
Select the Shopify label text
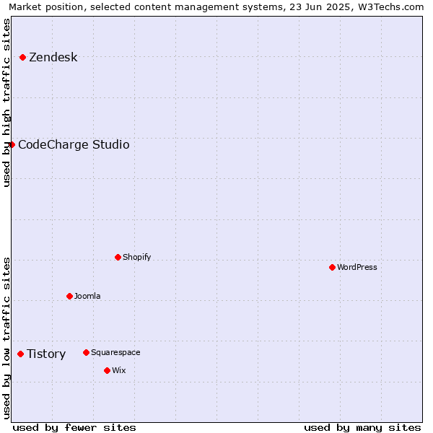click(x=136, y=257)
